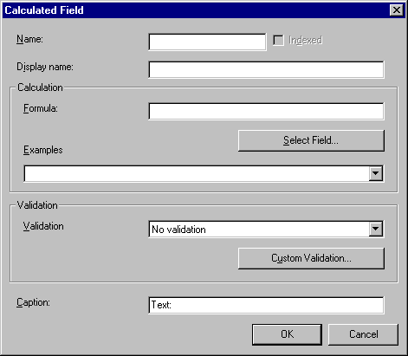Close the Calculated Field window

pyautogui.click(x=397, y=10)
